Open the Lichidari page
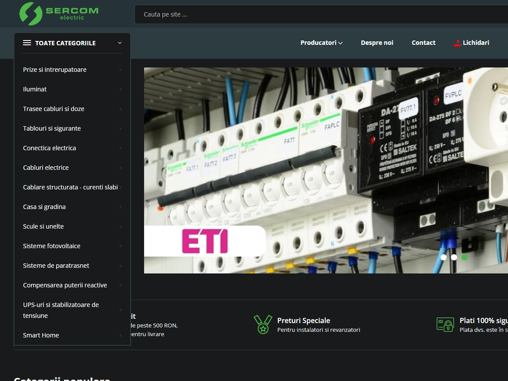 [x=476, y=43]
